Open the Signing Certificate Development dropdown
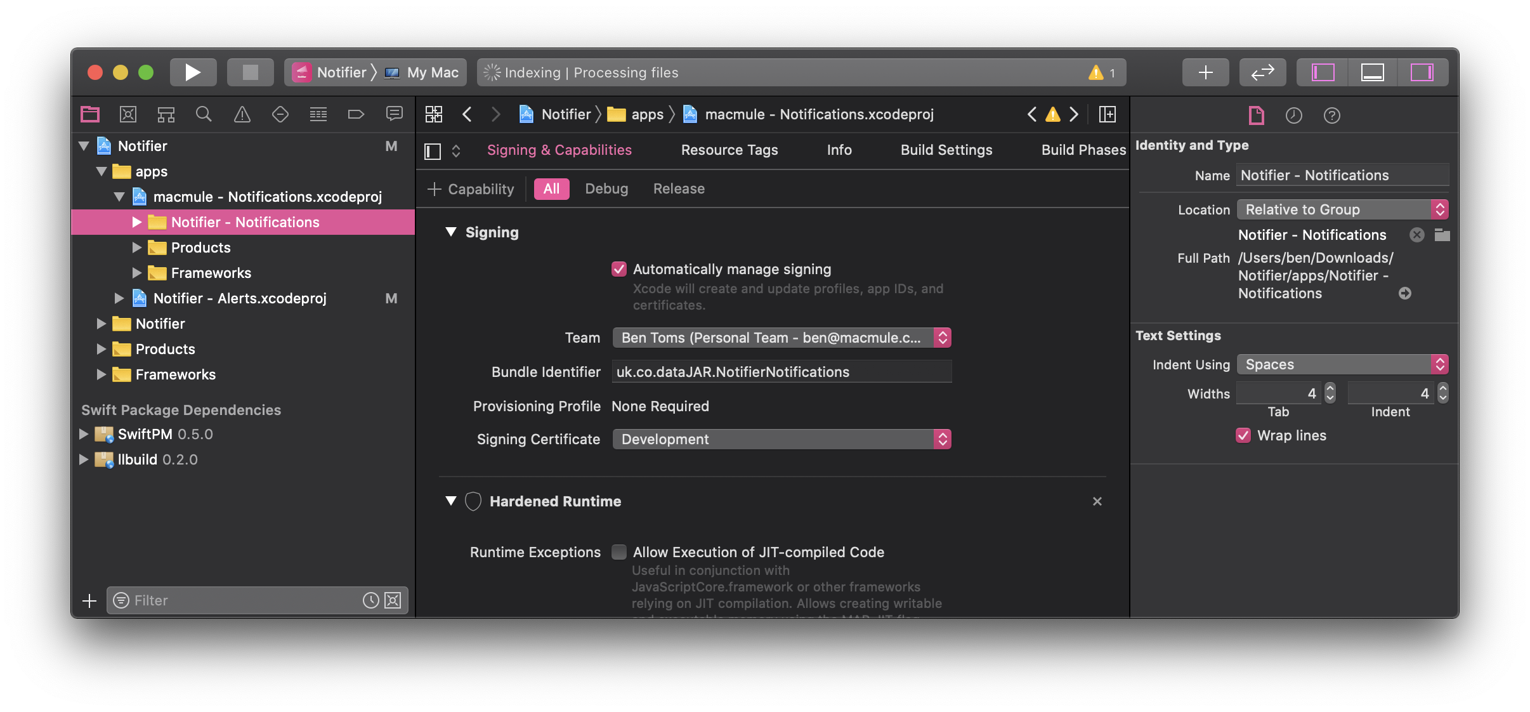The image size is (1530, 712). click(781, 439)
